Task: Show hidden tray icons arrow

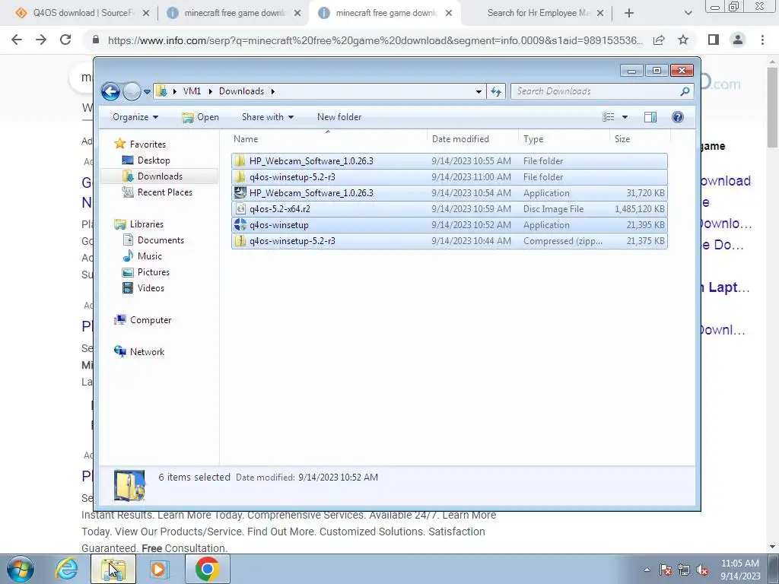Action: 647,570
